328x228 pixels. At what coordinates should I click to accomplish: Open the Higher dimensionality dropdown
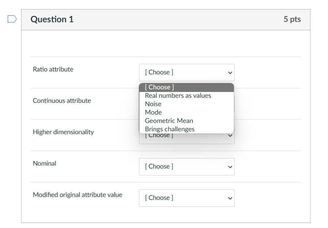[x=186, y=135]
